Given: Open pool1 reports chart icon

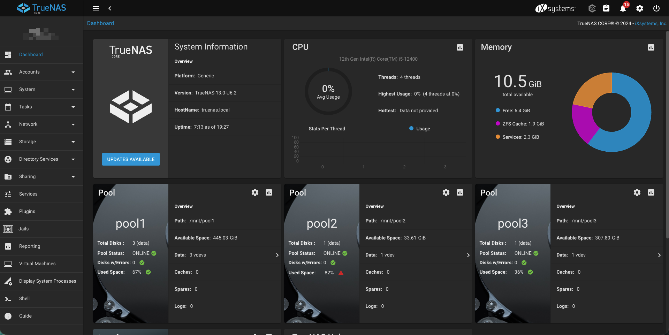Looking at the screenshot, I should (269, 192).
